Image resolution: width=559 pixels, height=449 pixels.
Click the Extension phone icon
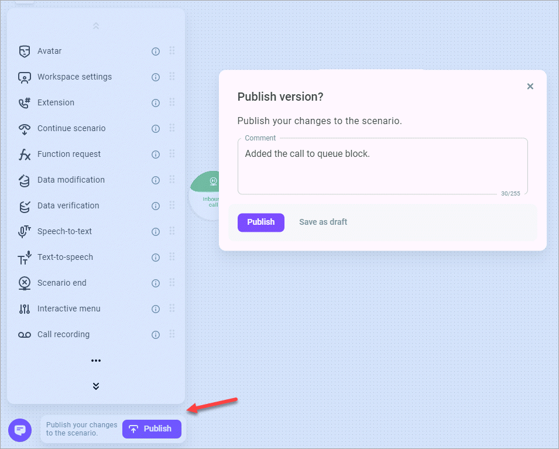point(24,102)
